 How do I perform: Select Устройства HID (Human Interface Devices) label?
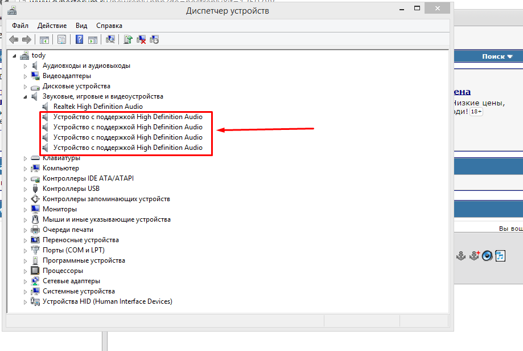tap(108, 301)
